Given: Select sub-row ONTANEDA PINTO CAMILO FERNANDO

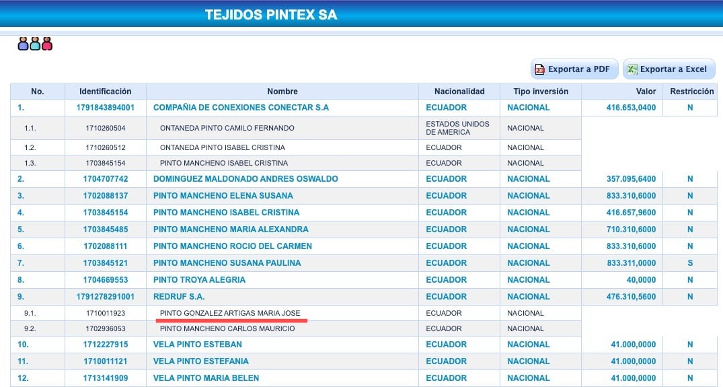Looking at the screenshot, I should pyautogui.click(x=227, y=129).
